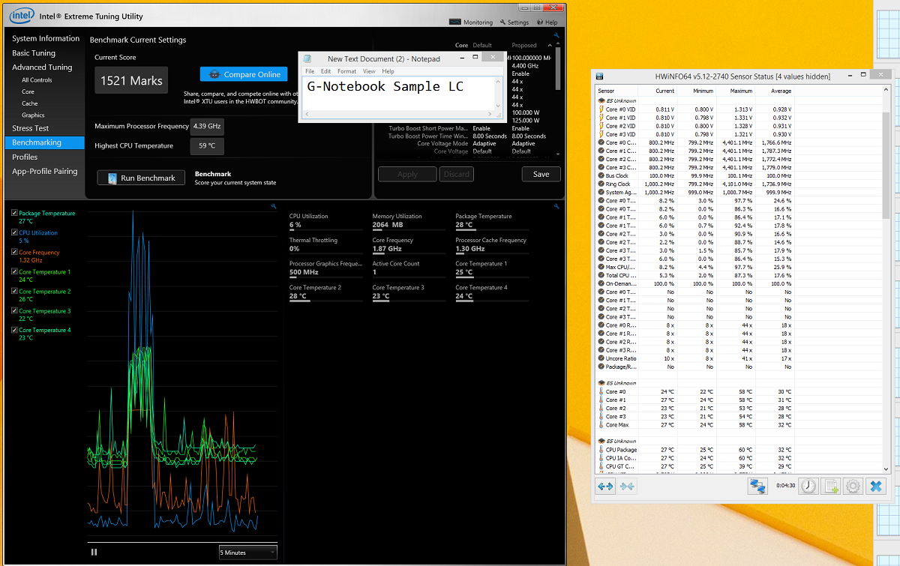The width and height of the screenshot is (900, 566).
Task: Open HWiNFO sensor settings gear
Action: [x=853, y=487]
